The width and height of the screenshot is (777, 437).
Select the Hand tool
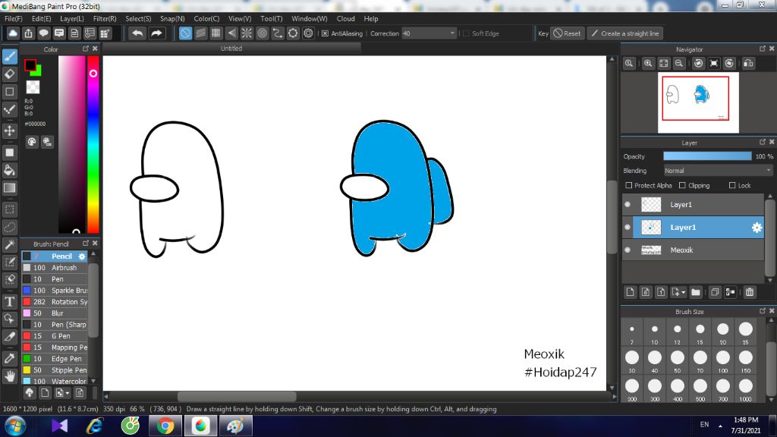point(9,376)
